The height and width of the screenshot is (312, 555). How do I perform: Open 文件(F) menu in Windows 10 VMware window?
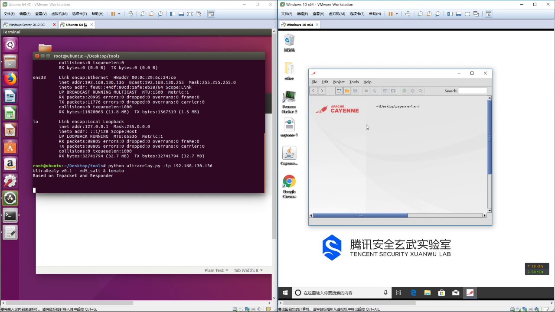287,14
